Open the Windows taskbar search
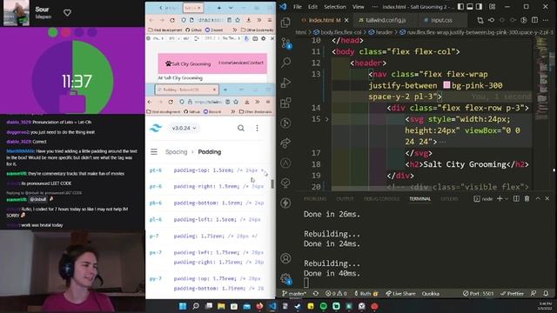557x313 pixels. (x=195, y=306)
